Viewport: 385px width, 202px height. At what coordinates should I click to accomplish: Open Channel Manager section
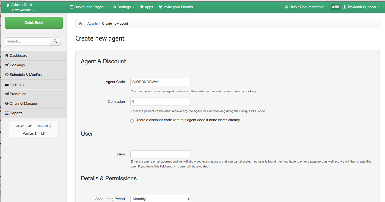click(34, 103)
